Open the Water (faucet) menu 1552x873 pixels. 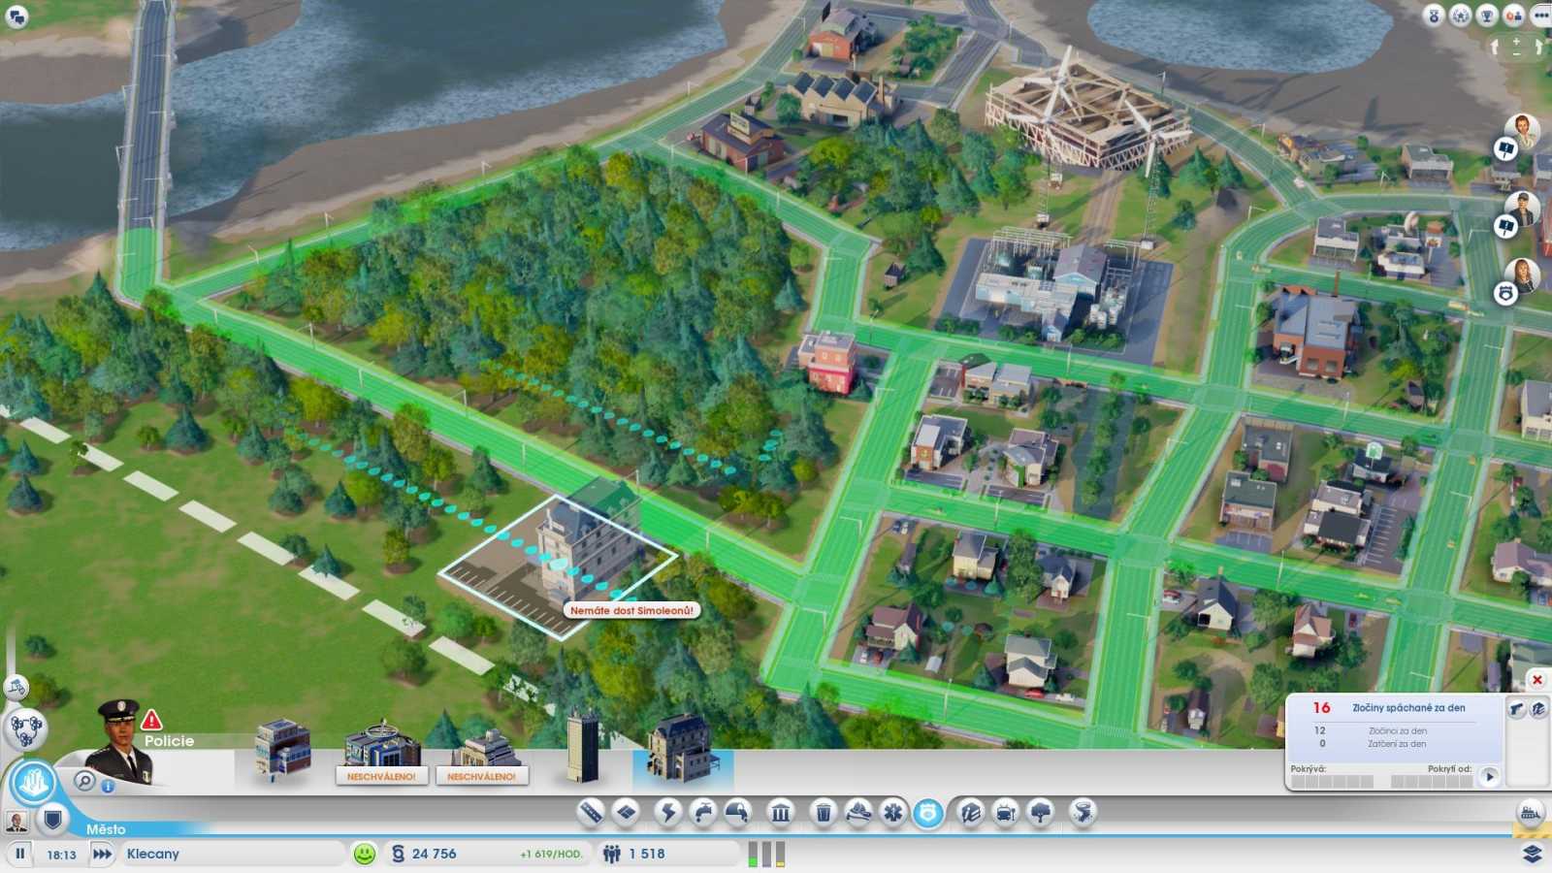coord(702,812)
